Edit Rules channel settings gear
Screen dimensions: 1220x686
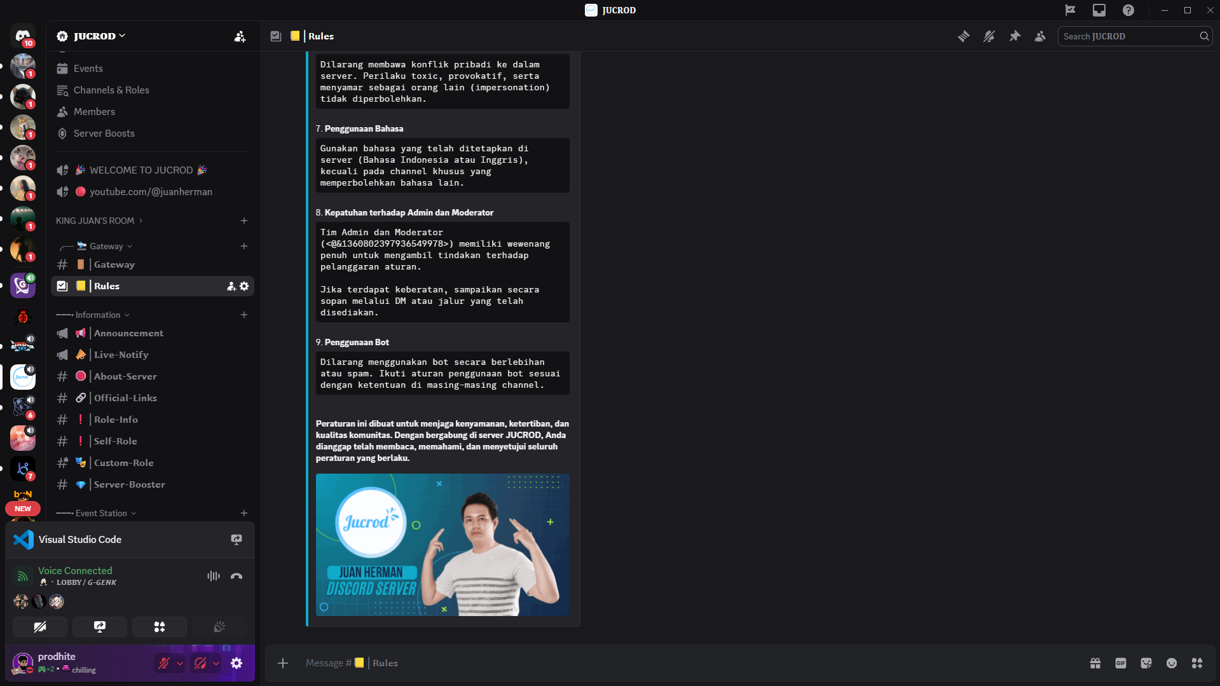244,287
